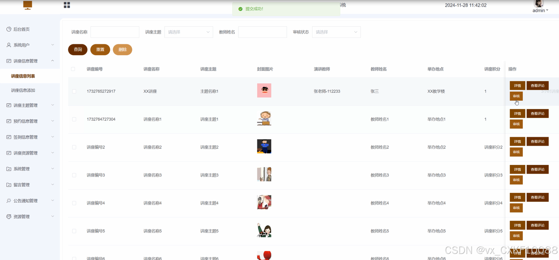Click 审核 for the 讲座名称5 row
Image resolution: width=559 pixels, height=260 pixels.
click(x=516, y=236)
